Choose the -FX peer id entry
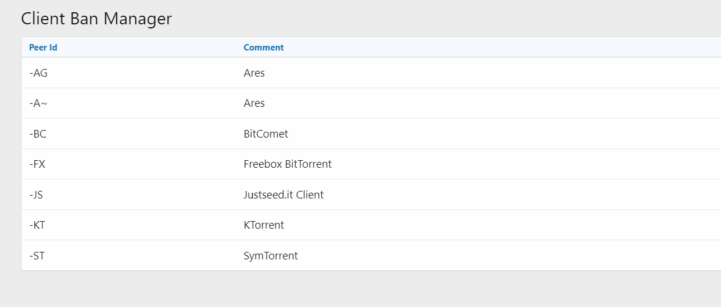 [37, 164]
